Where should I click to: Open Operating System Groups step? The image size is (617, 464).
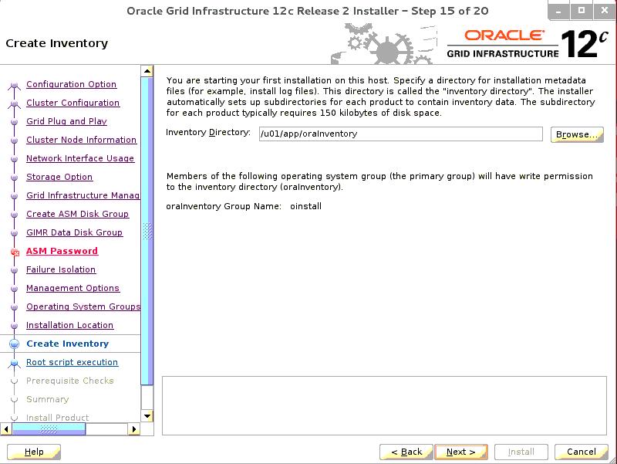click(83, 307)
